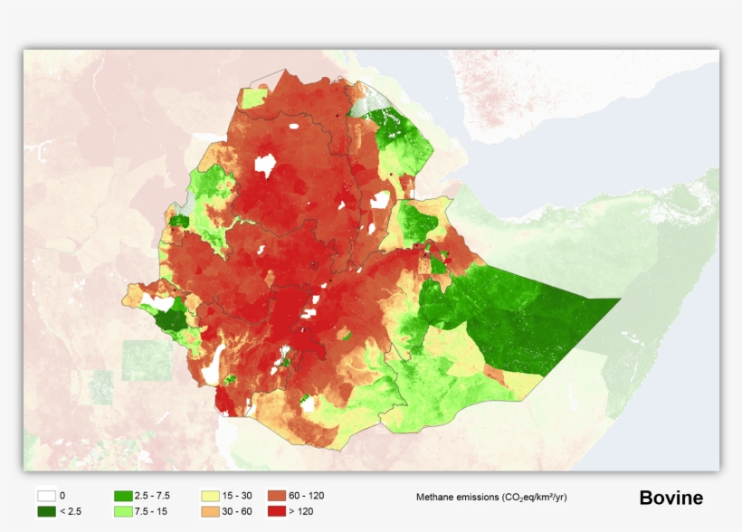This screenshot has width=742, height=532.
Task: Click the '60 - 120' legend label text
Action: pyautogui.click(x=309, y=496)
